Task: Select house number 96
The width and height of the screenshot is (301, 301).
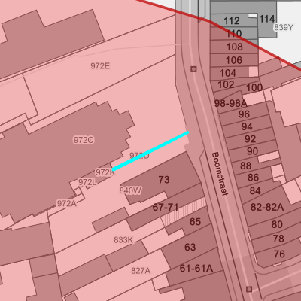Action: (x=244, y=114)
